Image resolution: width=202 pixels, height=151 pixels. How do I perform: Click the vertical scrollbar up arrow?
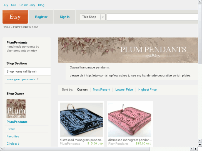click(200, 2)
